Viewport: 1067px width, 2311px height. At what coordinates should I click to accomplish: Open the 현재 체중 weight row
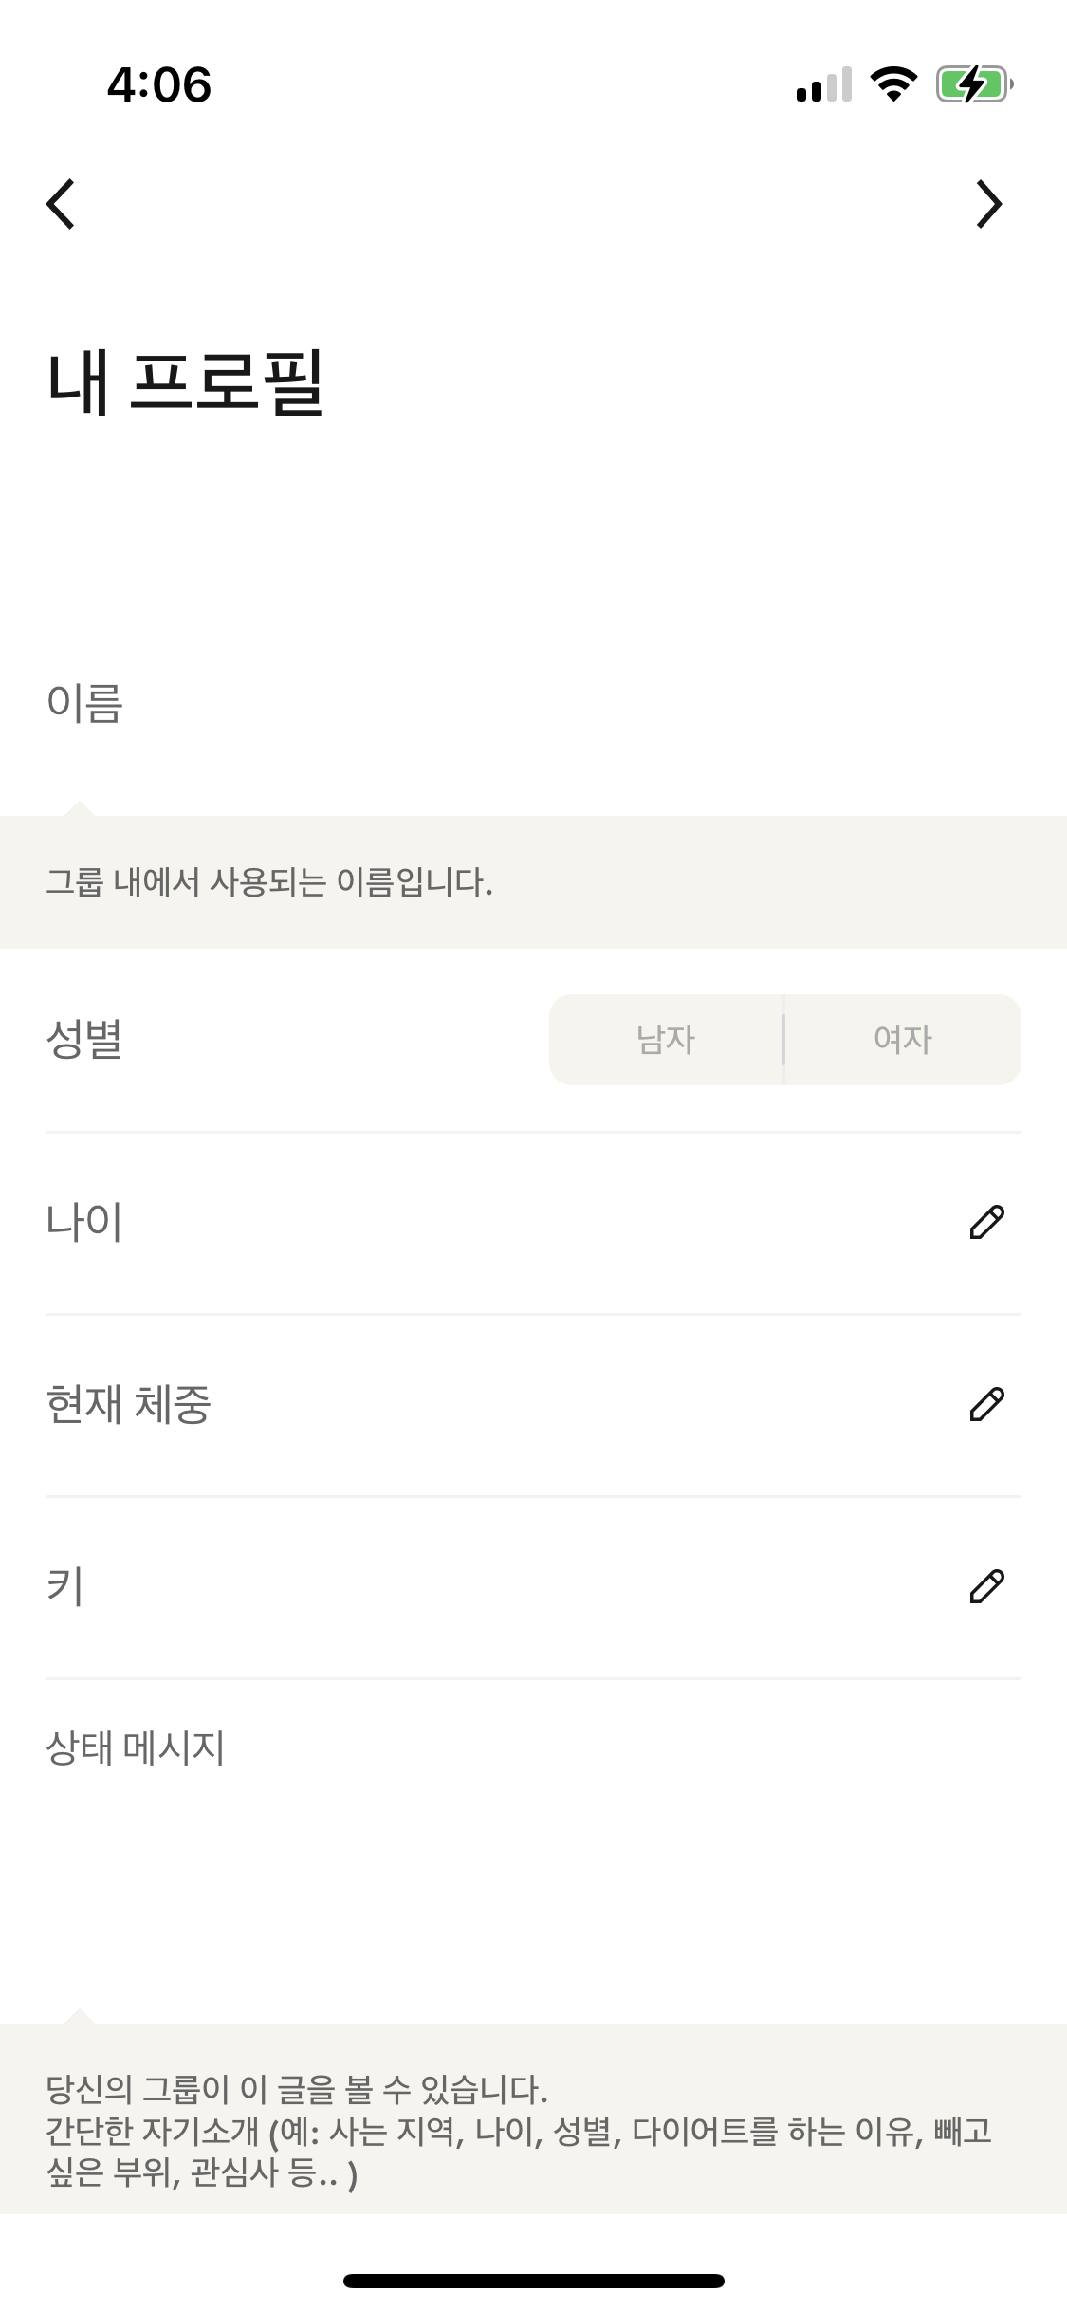point(474,1405)
